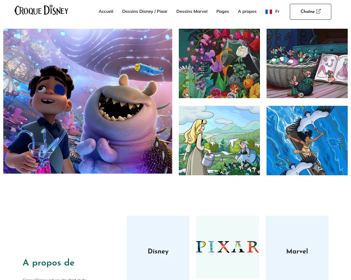Click the external link icon in Chaîne button
The width and height of the screenshot is (351, 280).
tap(318, 11)
